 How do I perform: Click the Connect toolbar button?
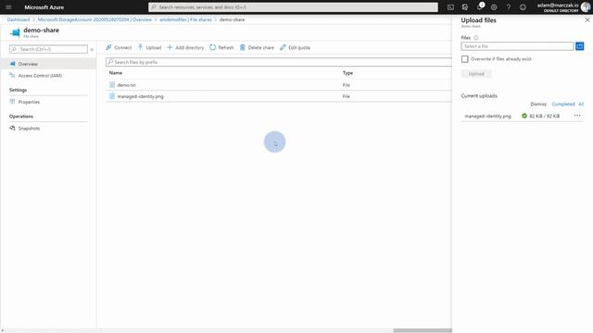[119, 47]
